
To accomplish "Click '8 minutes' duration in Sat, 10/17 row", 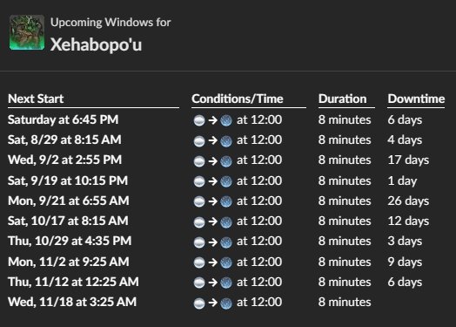I will click(x=345, y=221).
